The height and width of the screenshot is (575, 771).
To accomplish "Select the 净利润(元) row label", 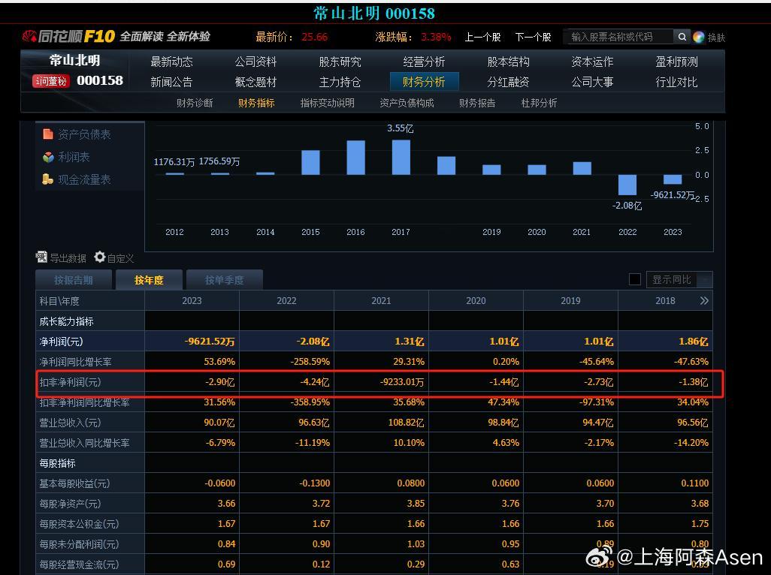I will pos(61,342).
